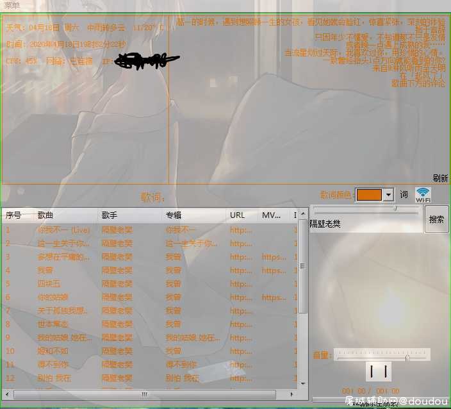Select song 四块五 in row 5
Viewport: 451px width, 409px height.
click(x=149, y=283)
